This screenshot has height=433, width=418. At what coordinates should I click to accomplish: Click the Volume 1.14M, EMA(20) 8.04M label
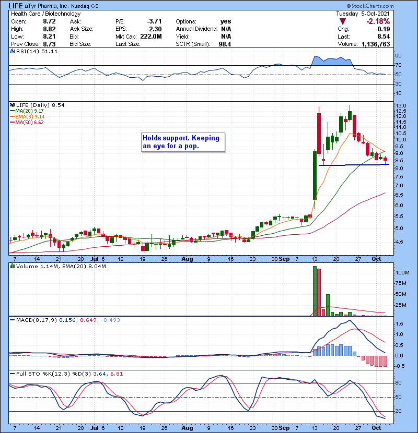point(61,266)
